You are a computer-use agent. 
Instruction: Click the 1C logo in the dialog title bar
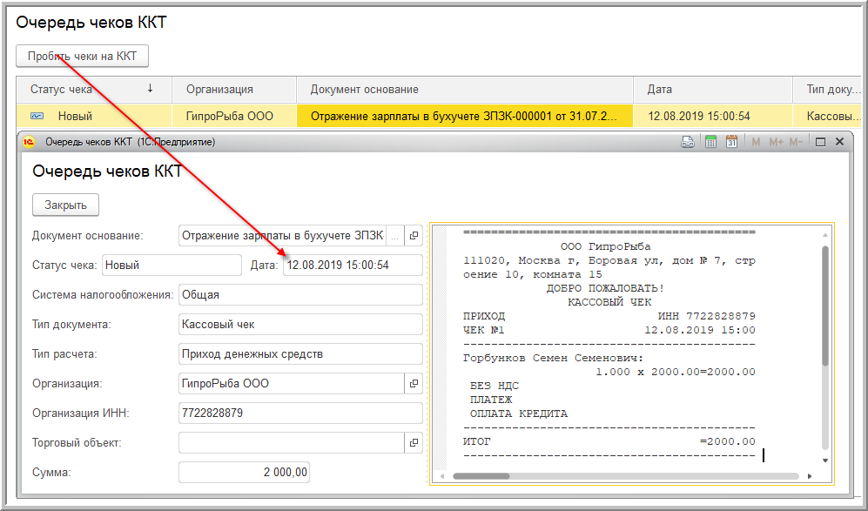point(29,142)
